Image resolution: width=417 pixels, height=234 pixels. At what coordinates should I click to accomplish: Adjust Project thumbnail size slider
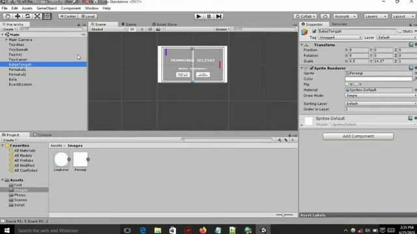click(x=284, y=215)
